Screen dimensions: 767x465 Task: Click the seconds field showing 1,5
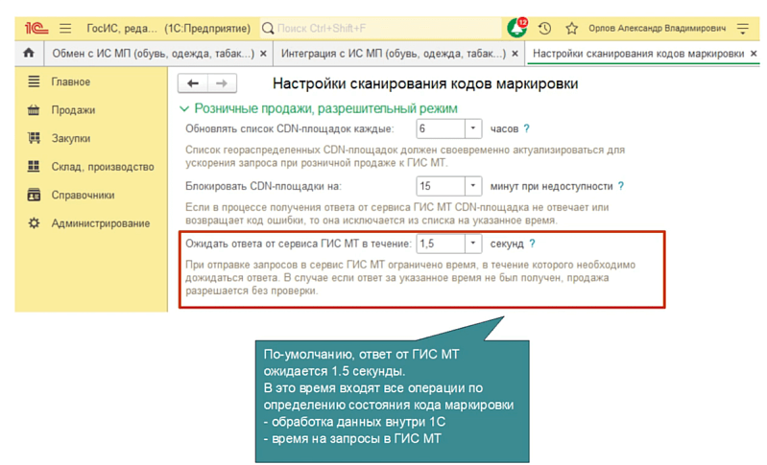pyautogui.click(x=441, y=244)
